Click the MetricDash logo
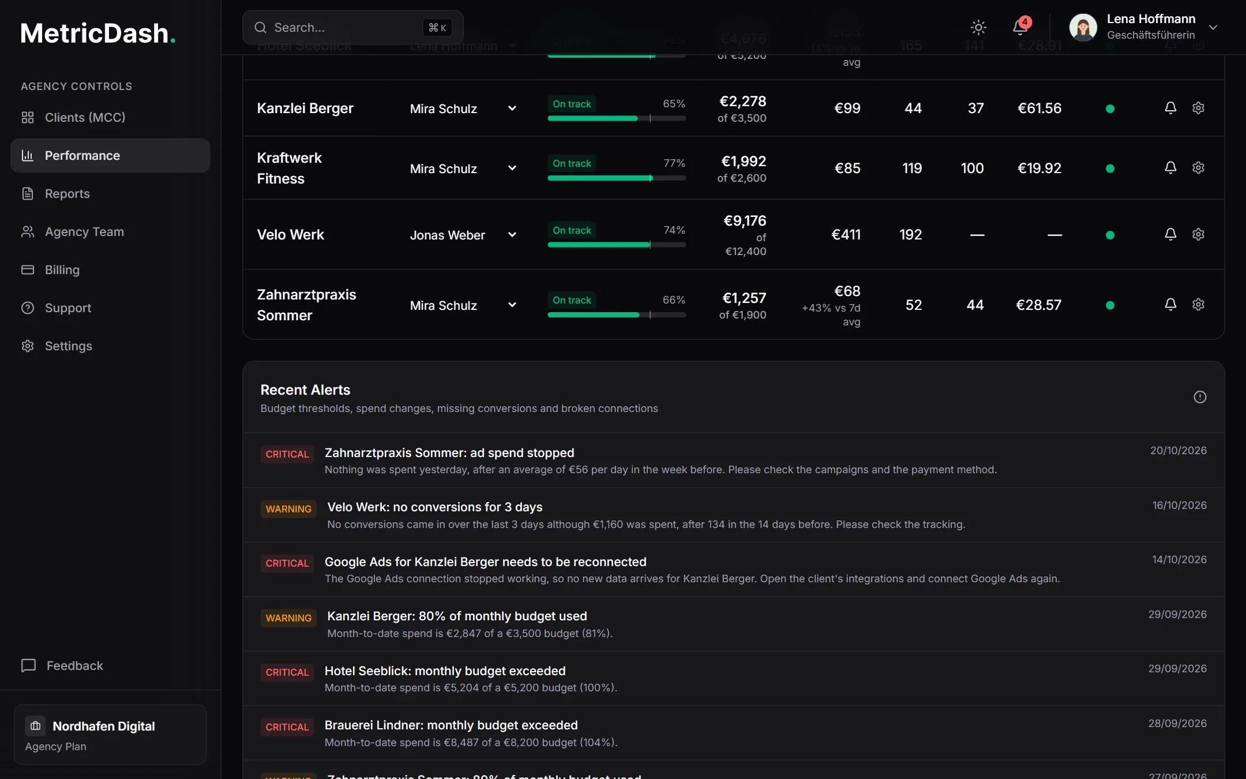This screenshot has height=779, width=1246. click(97, 33)
